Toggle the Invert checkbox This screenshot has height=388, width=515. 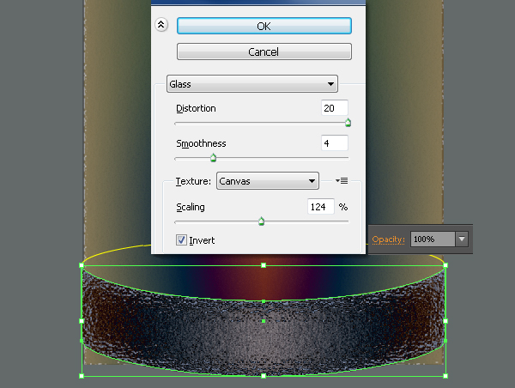click(x=181, y=240)
